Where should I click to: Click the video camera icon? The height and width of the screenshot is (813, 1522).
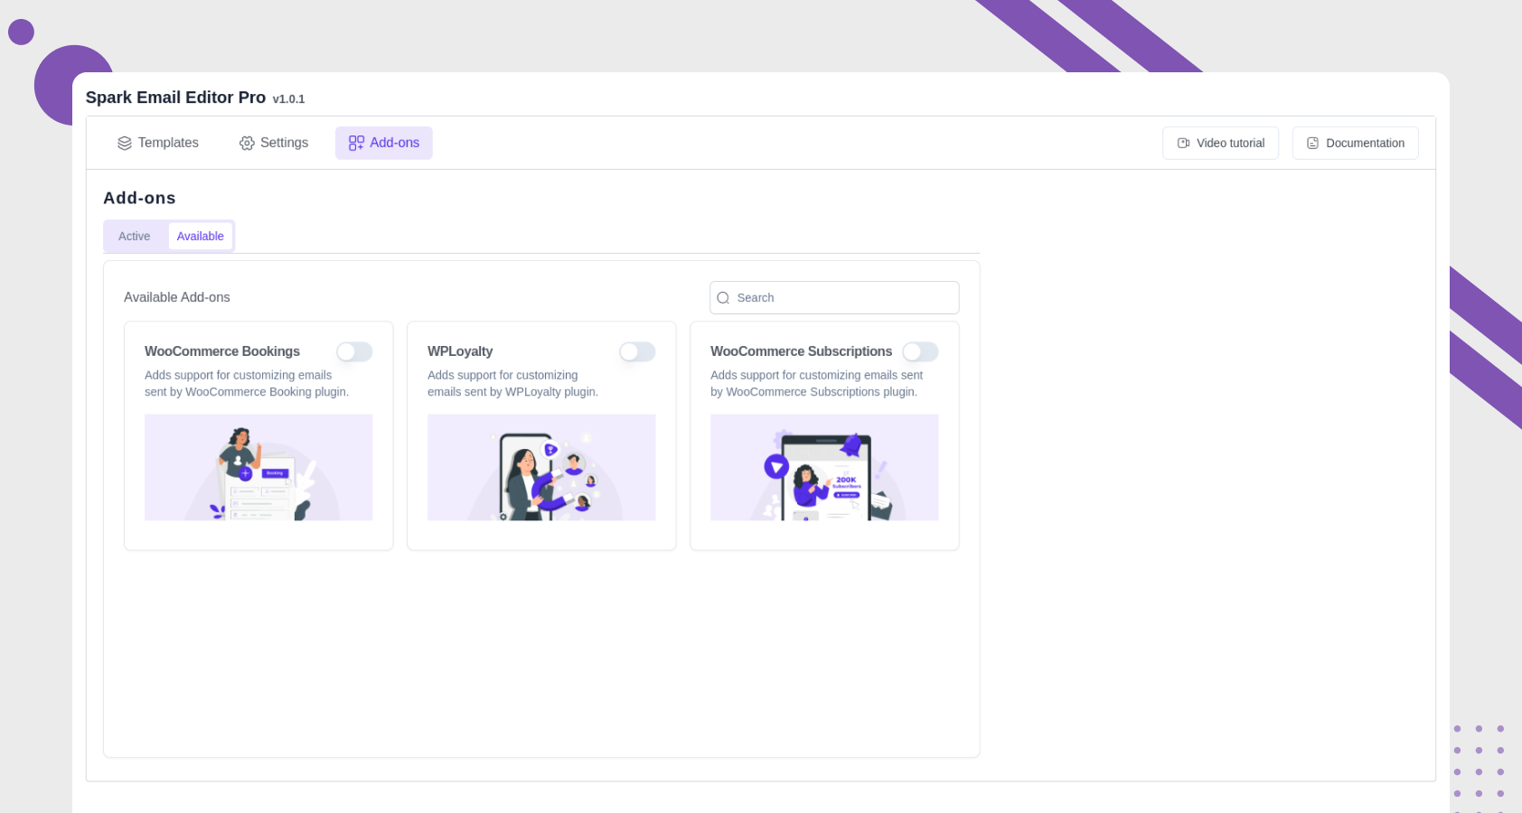[1183, 143]
